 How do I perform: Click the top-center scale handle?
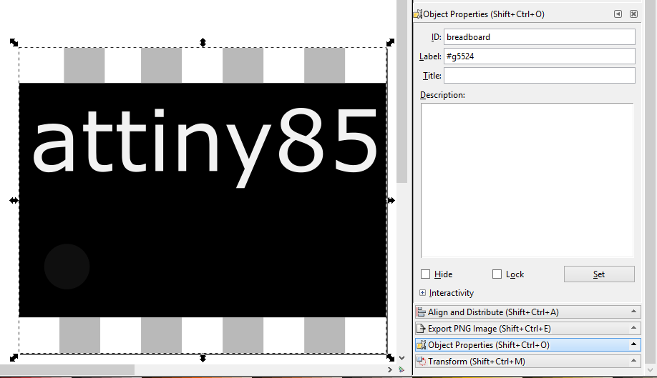click(203, 42)
